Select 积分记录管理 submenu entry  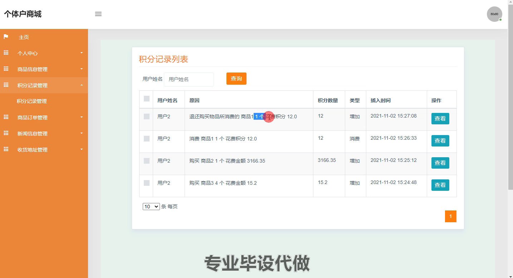coord(32,101)
